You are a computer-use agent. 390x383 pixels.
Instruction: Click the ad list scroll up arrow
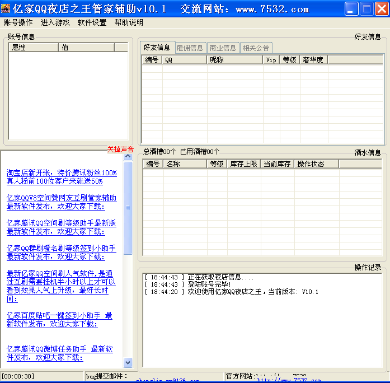pyautogui.click(x=128, y=156)
